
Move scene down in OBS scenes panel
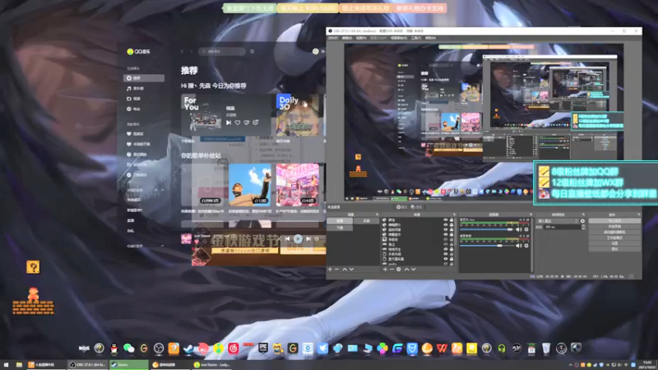tap(352, 269)
